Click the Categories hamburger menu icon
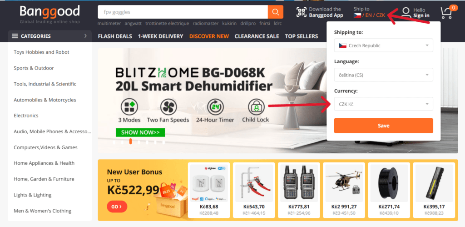The image size is (465, 227). [15, 36]
